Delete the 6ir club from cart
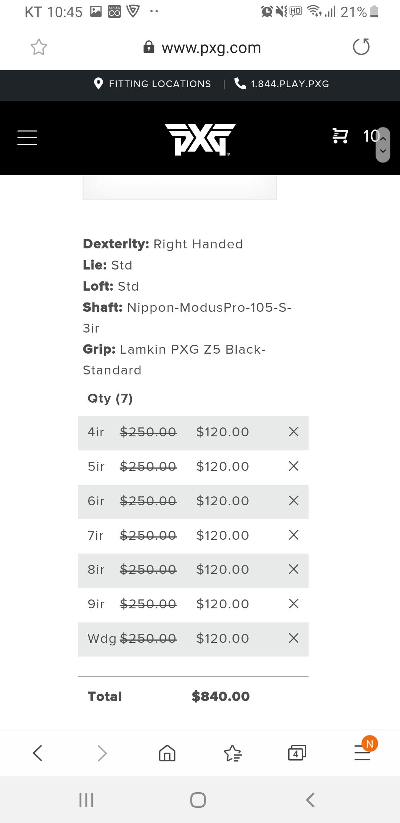This screenshot has width=400, height=823. (293, 500)
